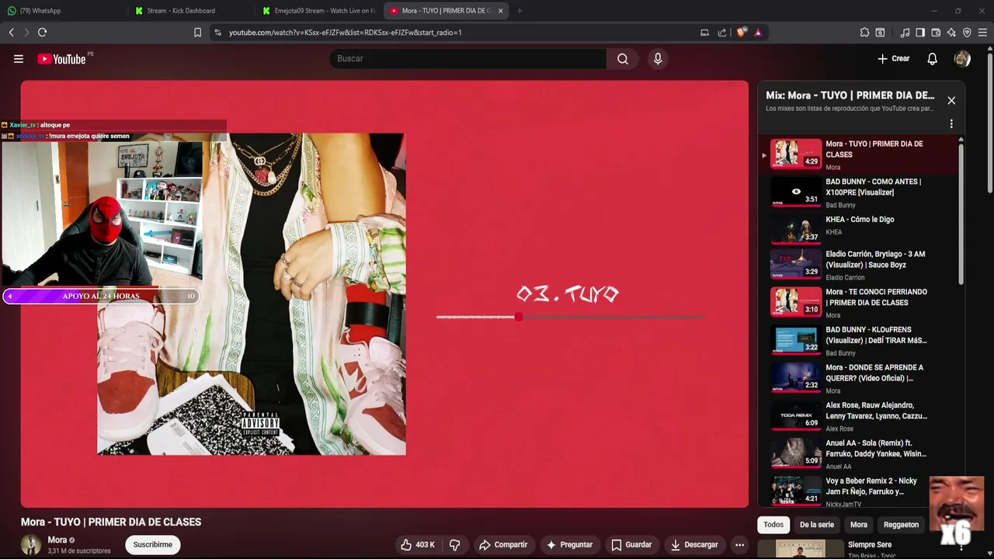Open the Brave Wallet icon
994x559 pixels.
click(x=936, y=33)
